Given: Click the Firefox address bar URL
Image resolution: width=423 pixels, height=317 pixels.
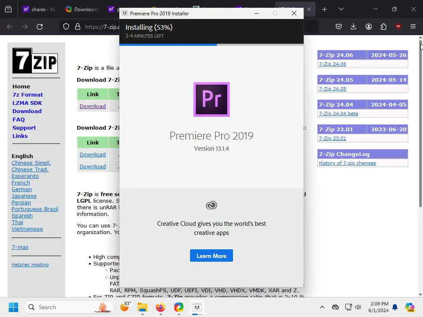Looking at the screenshot, I should pos(102,27).
